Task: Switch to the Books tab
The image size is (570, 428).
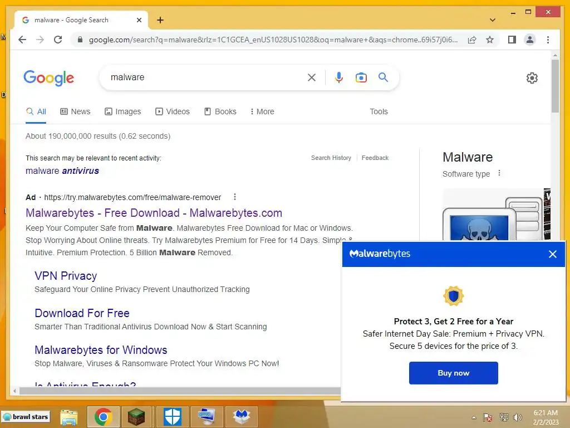Action: pos(220,111)
